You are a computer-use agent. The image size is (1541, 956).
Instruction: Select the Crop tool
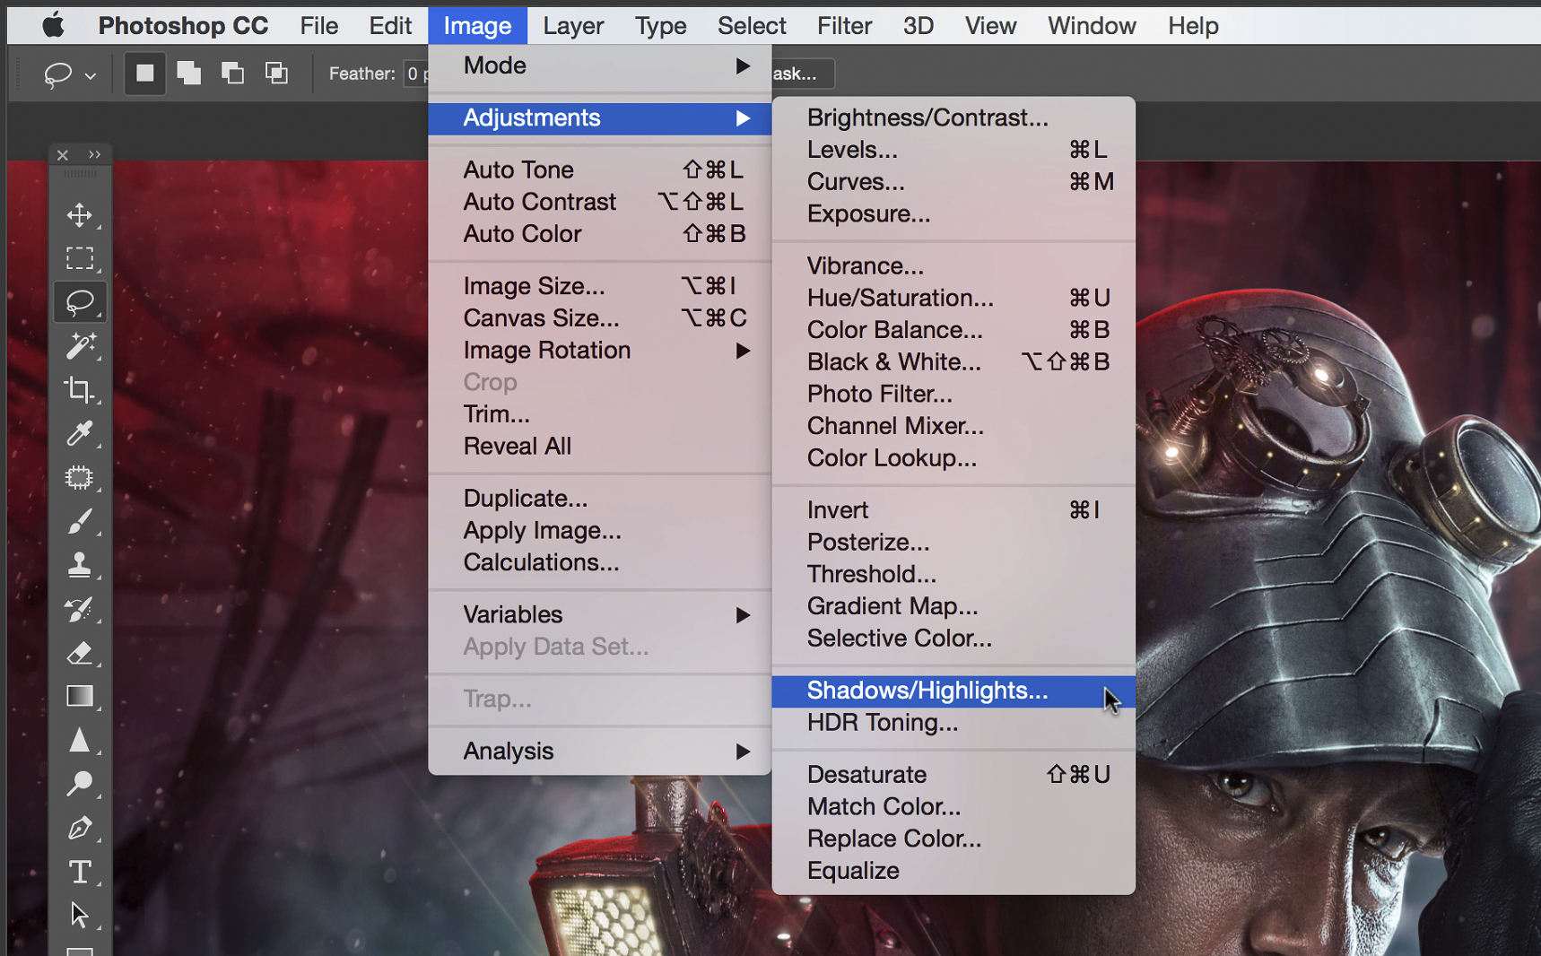80,390
